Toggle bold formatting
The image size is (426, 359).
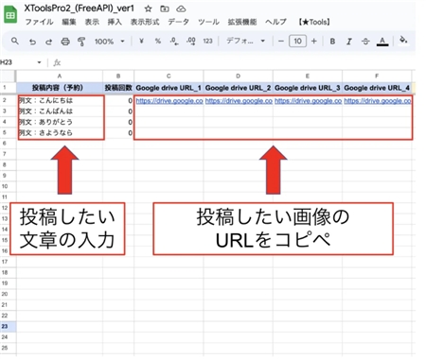[332, 42]
